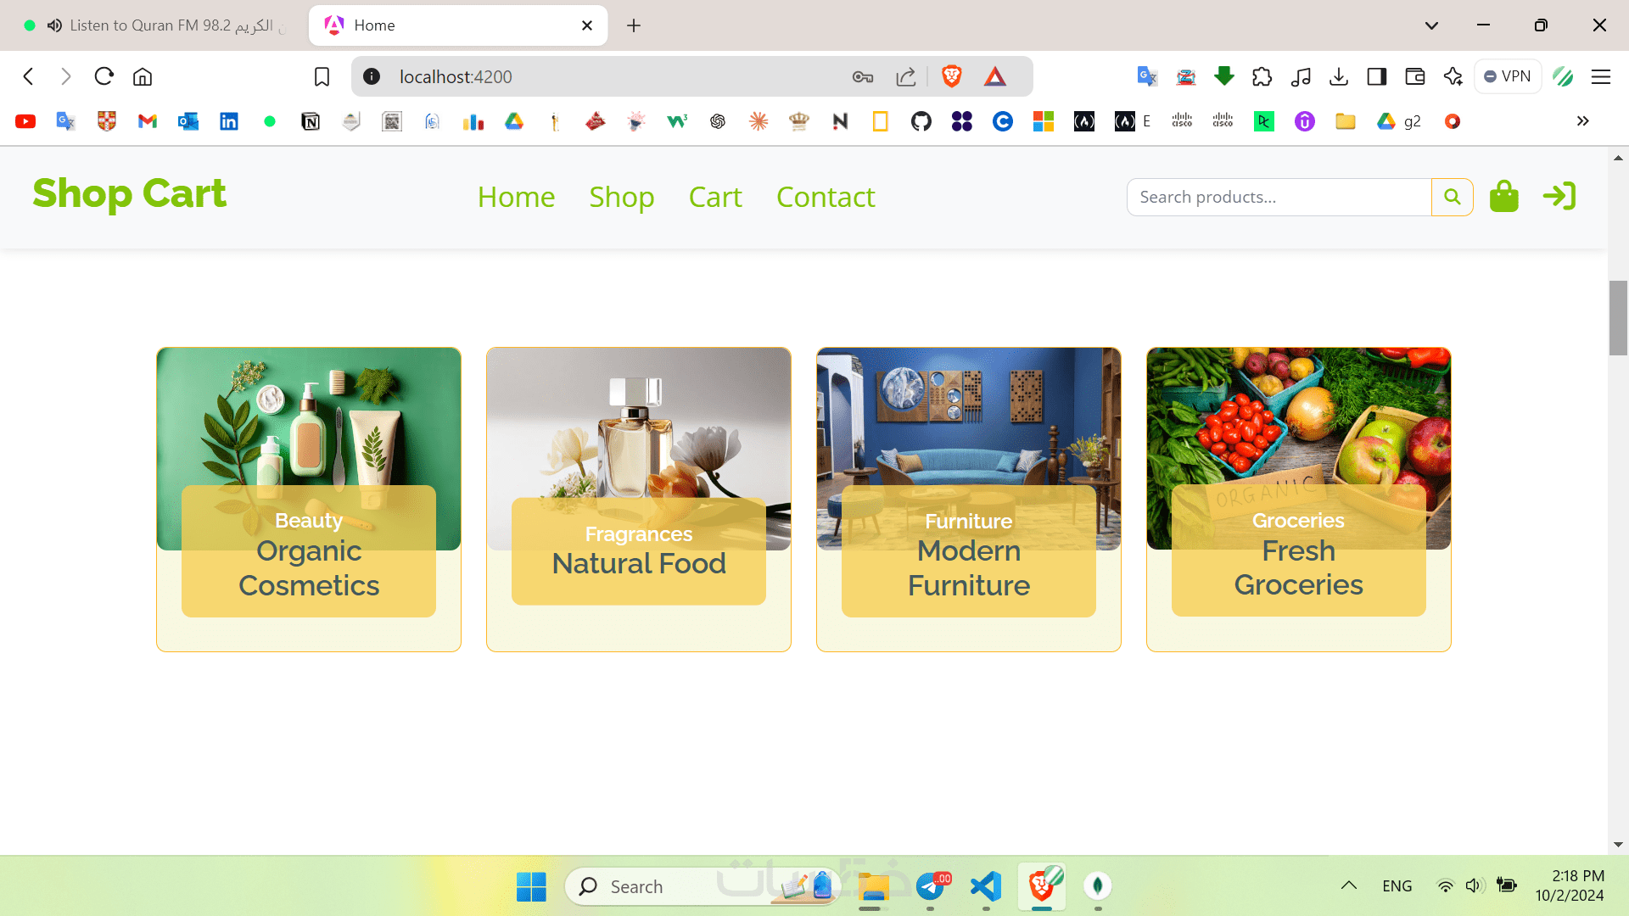Open the YouTube bookmark

point(25,121)
